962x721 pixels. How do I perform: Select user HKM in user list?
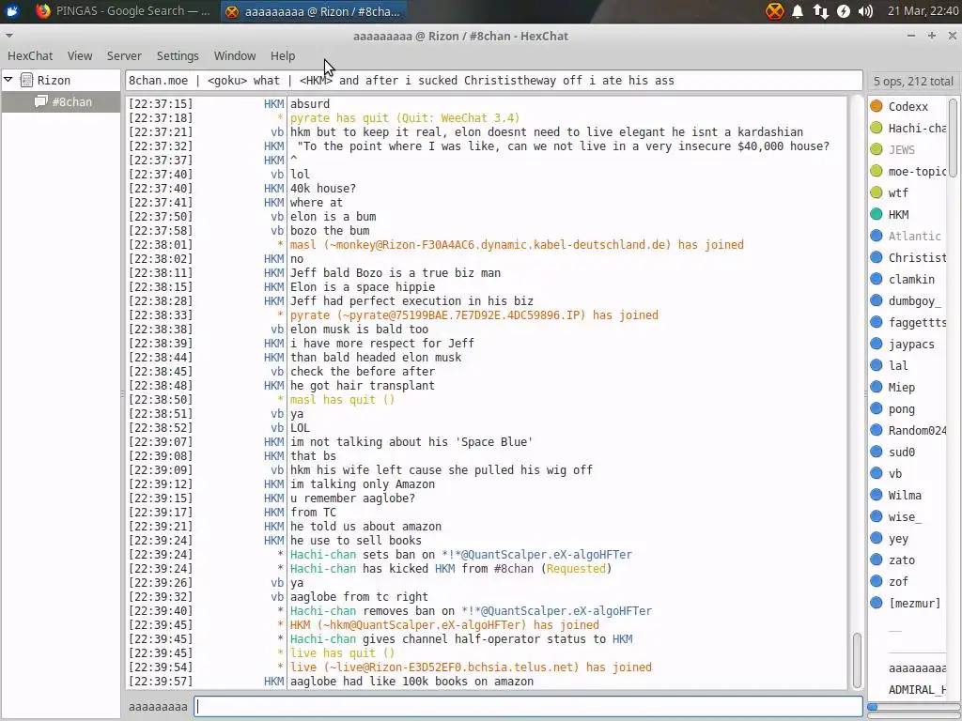[x=908, y=215]
